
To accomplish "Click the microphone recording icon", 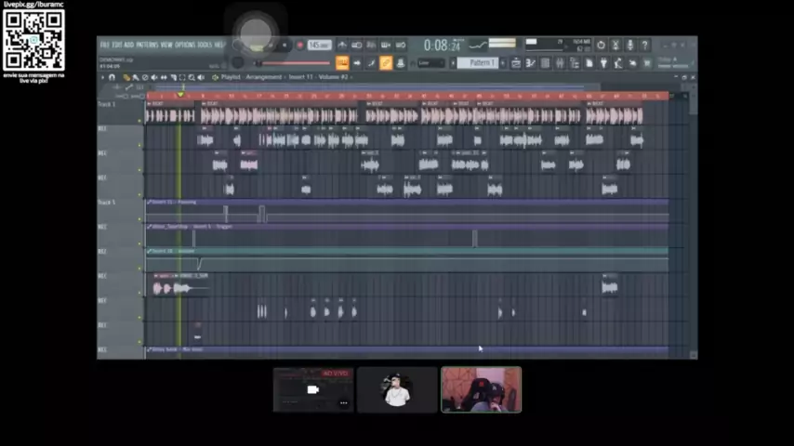I will [629, 45].
